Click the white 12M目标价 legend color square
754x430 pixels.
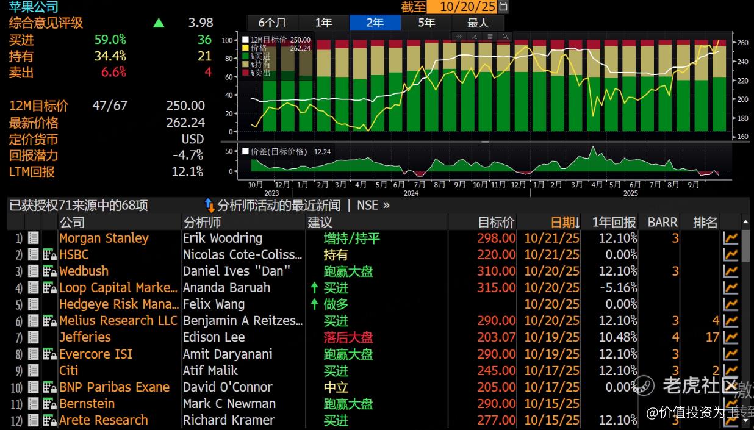point(246,40)
